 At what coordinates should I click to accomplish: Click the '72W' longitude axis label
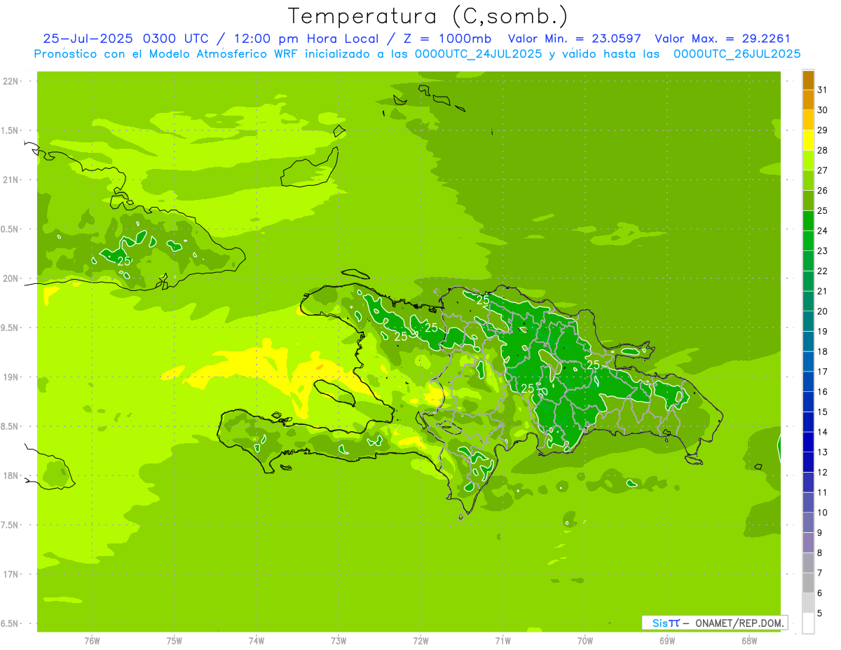tap(420, 640)
